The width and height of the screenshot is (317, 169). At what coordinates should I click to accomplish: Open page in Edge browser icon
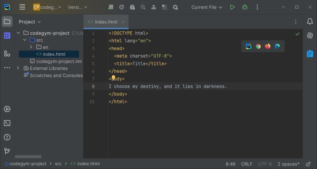[x=277, y=46]
